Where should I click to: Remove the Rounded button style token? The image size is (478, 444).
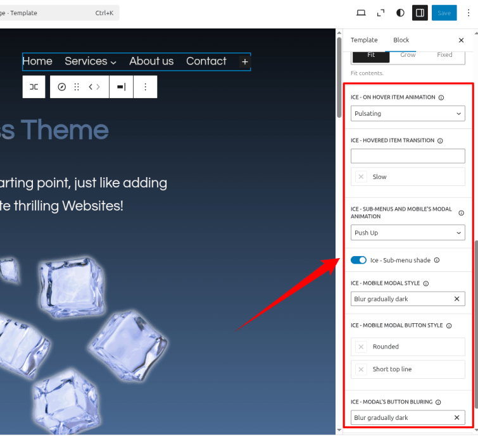[361, 347]
